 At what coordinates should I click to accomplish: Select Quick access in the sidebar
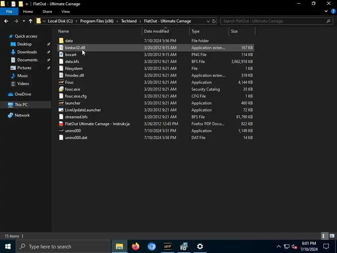click(x=26, y=36)
